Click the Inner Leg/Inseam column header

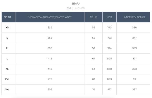tap(134, 17)
